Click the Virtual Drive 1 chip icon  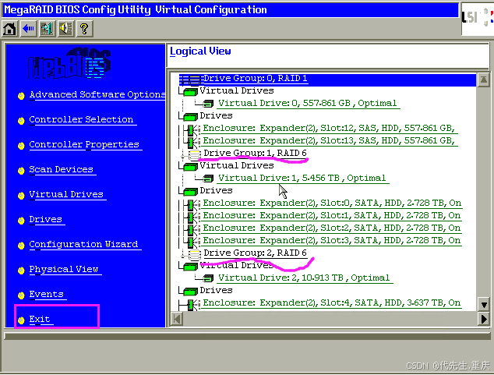[208, 179]
